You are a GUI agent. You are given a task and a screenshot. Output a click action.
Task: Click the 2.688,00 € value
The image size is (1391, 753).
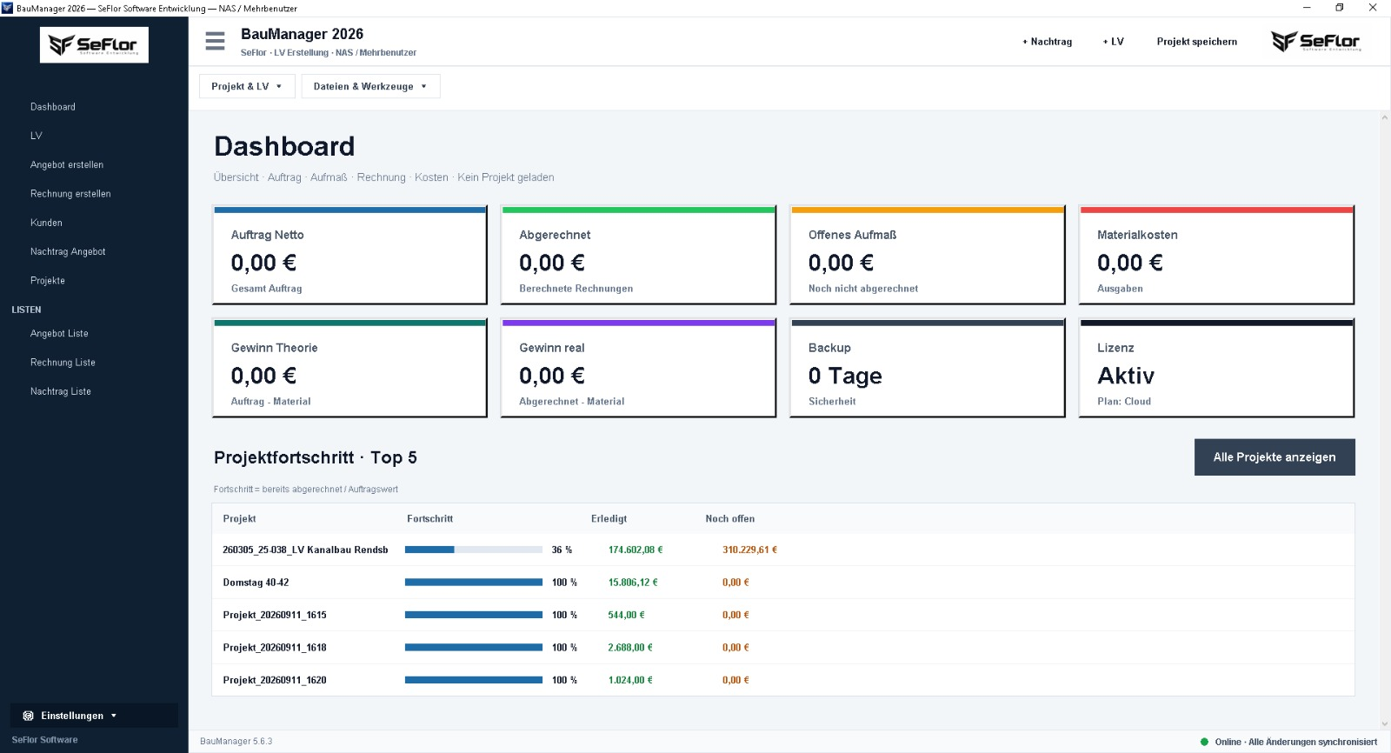pyautogui.click(x=630, y=648)
